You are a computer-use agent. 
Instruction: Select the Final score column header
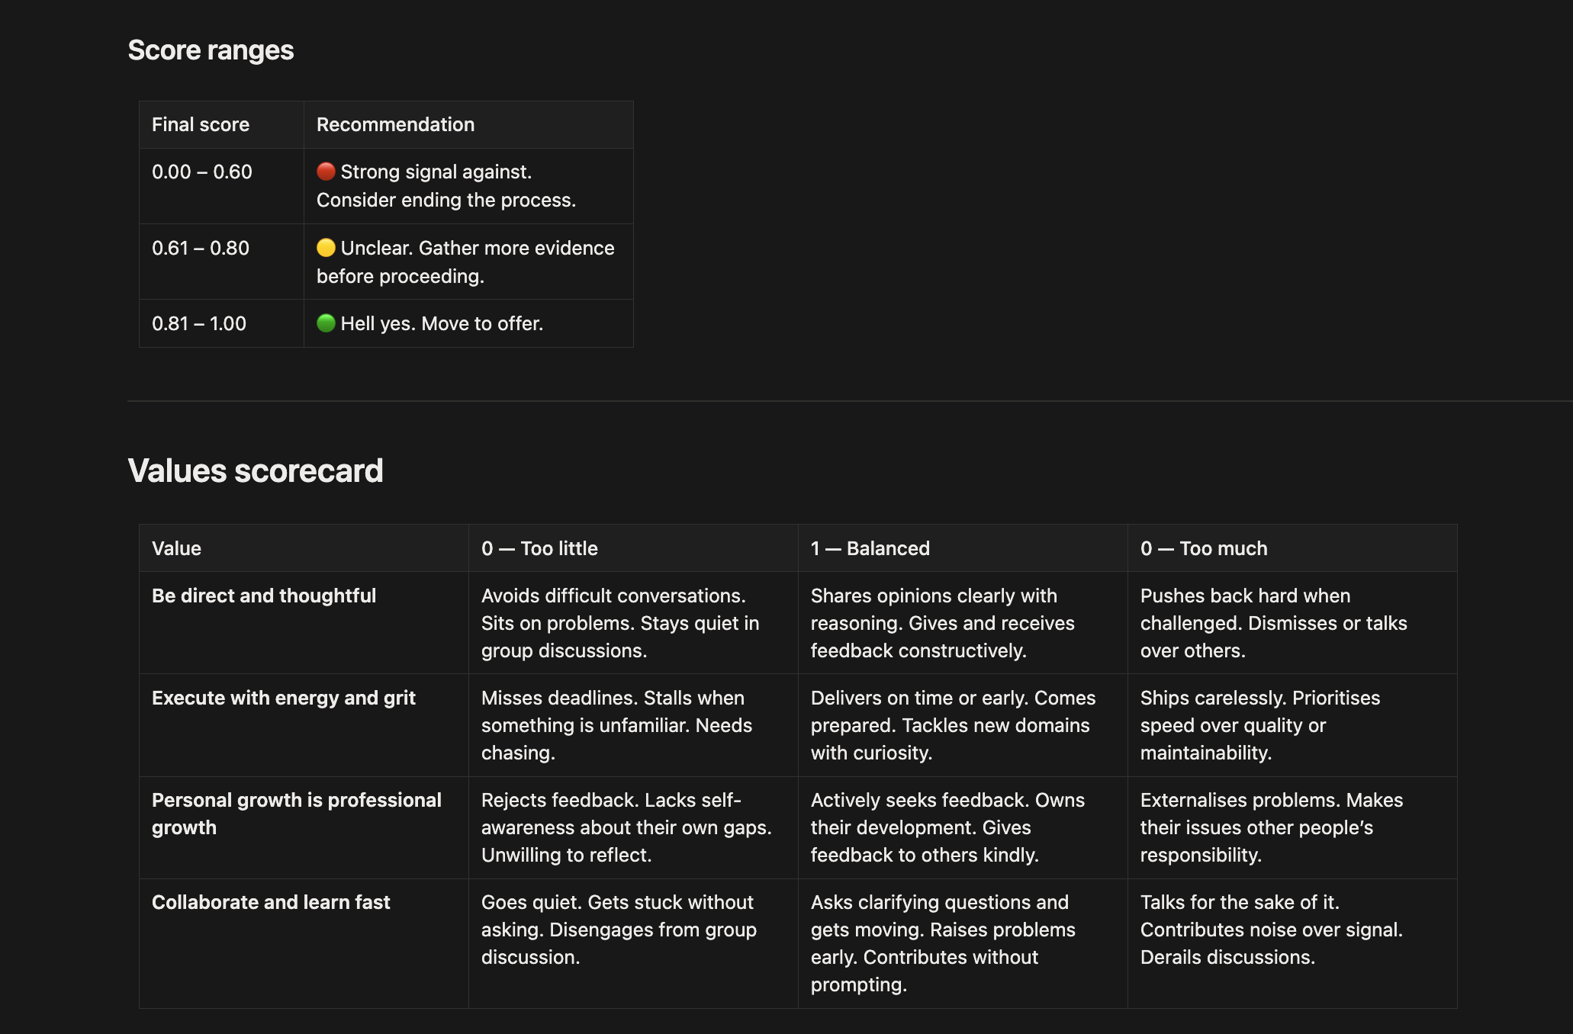201,124
